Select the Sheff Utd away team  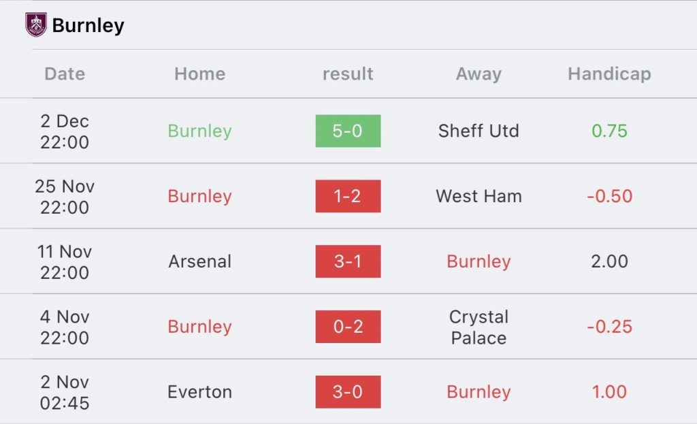pyautogui.click(x=479, y=131)
